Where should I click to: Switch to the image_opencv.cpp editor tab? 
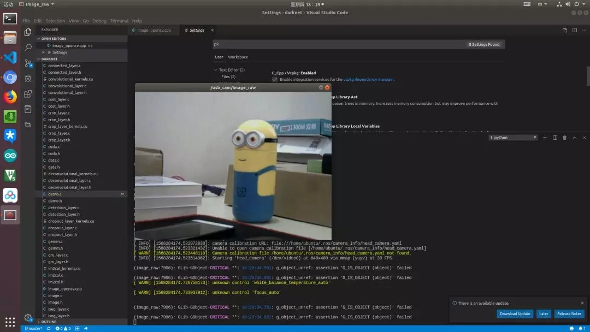coord(153,31)
